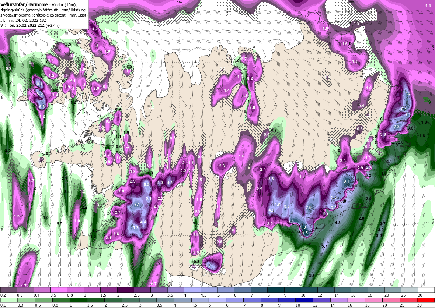Image resolution: width=435 pixels, height=308 pixels.
Task: Click the bright magenta 0.5 swatch in upper legend row
Action: 59,290
